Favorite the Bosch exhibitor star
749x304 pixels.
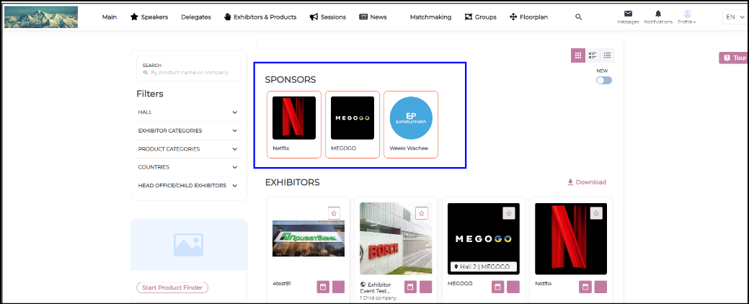(421, 213)
